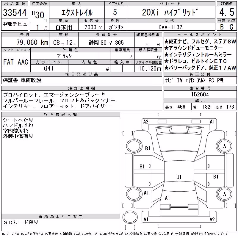Screen dimensions: 238x238
Task: Click the 保証書 車両取説 entry
Action: pyautogui.click(x=22, y=80)
